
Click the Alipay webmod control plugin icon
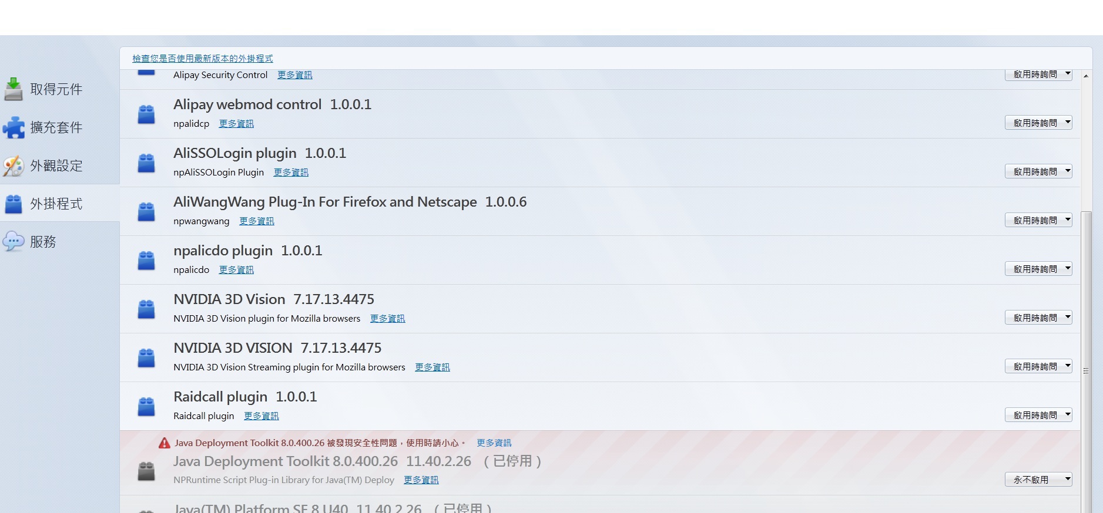click(146, 114)
